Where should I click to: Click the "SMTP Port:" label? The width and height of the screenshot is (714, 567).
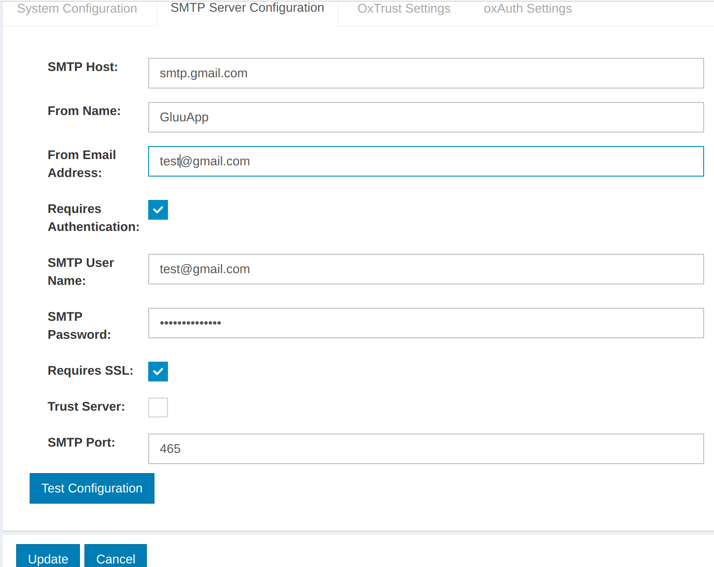click(x=81, y=443)
